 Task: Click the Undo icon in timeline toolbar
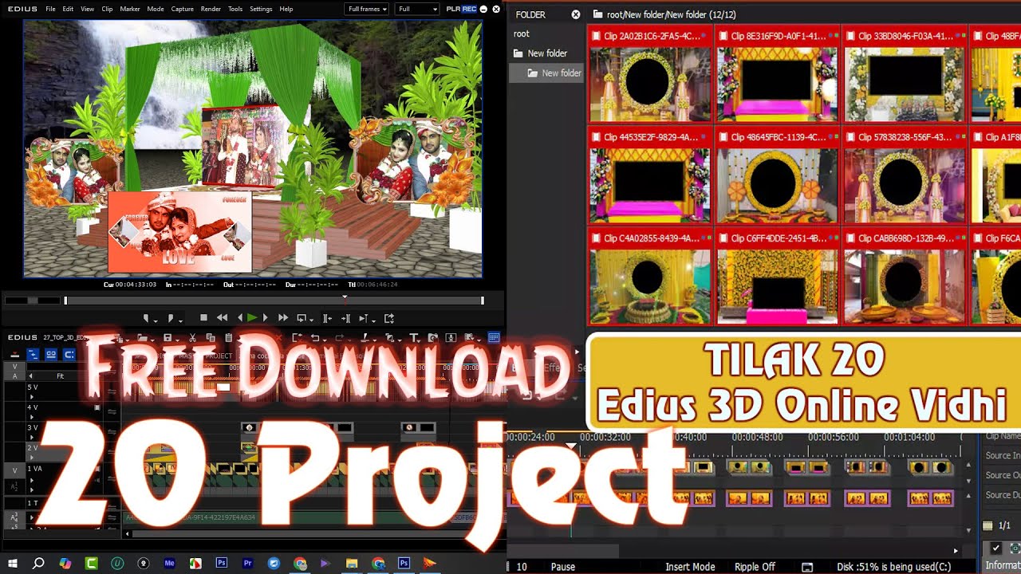pyautogui.click(x=315, y=336)
